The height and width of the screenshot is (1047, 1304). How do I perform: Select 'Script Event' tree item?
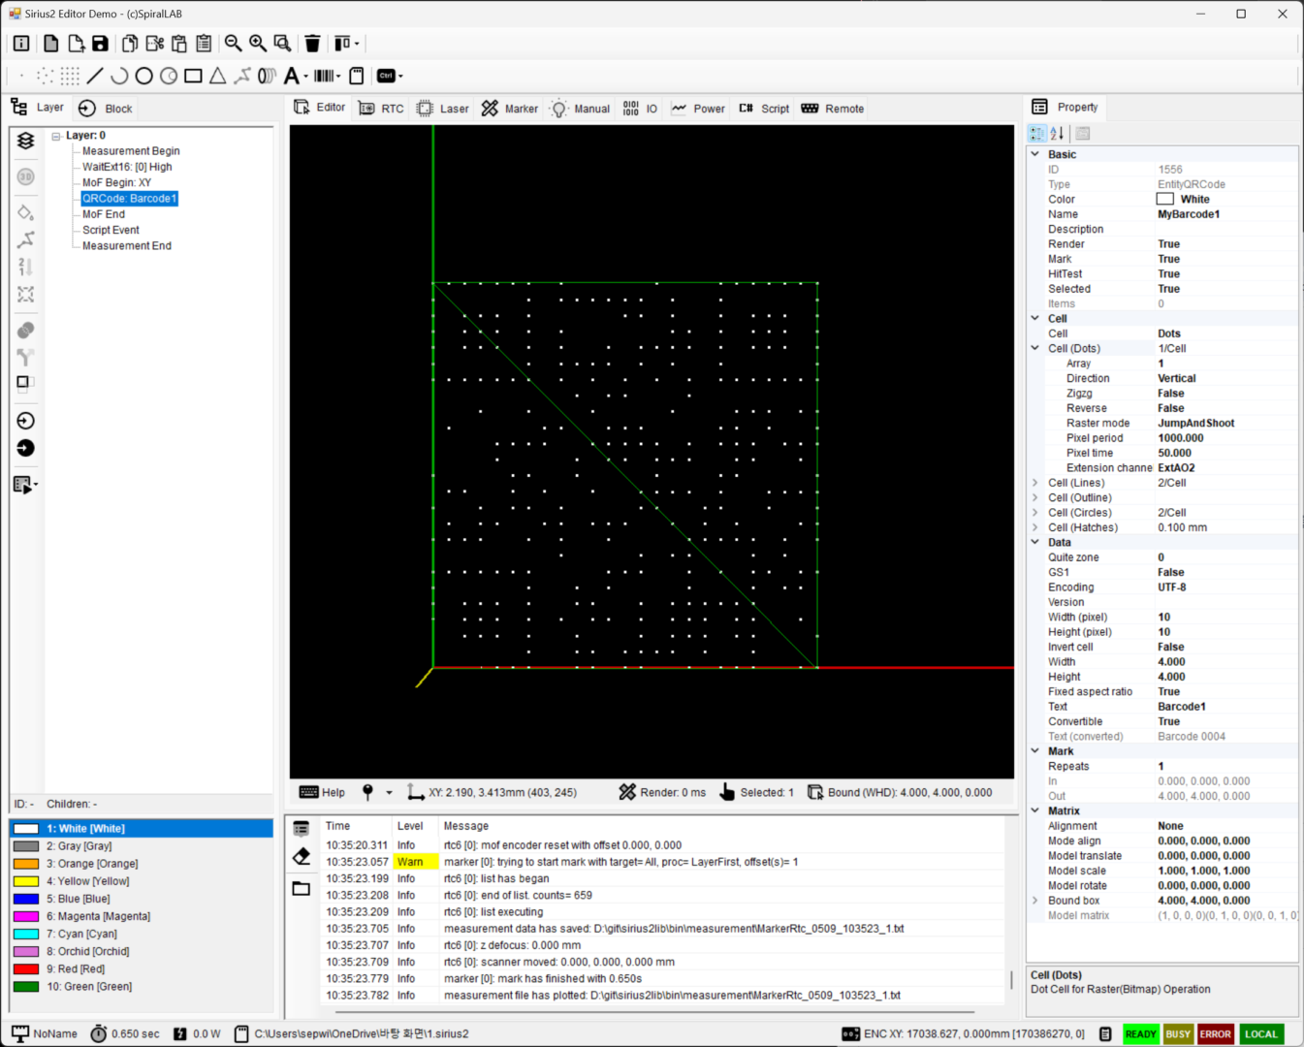coord(111,230)
